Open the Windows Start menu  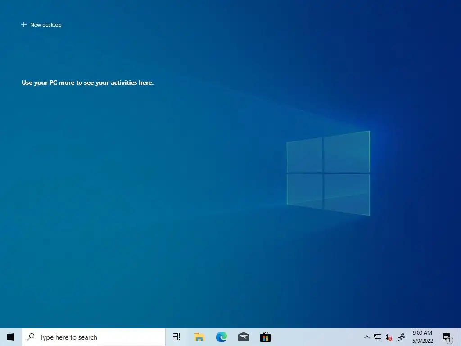pos(11,337)
